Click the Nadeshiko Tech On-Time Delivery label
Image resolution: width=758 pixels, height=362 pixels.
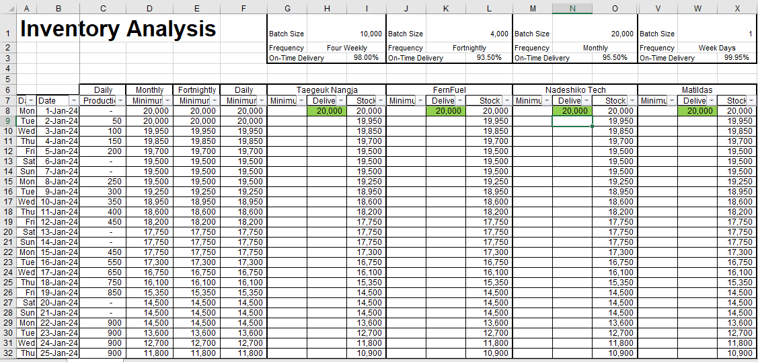pos(542,58)
